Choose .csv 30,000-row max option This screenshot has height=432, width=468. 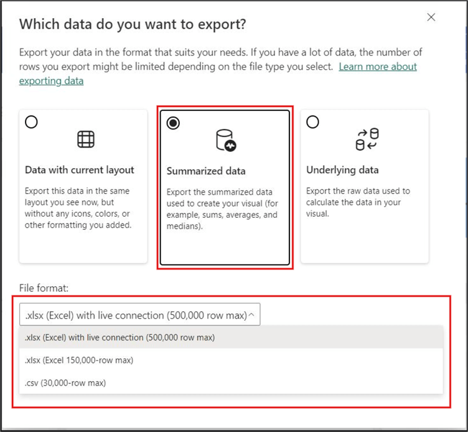pos(65,382)
